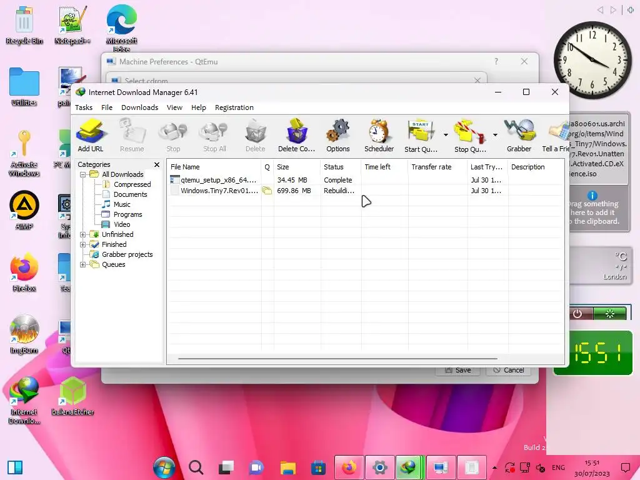
Task: Click the Stop toolbar icon
Action: tap(173, 136)
